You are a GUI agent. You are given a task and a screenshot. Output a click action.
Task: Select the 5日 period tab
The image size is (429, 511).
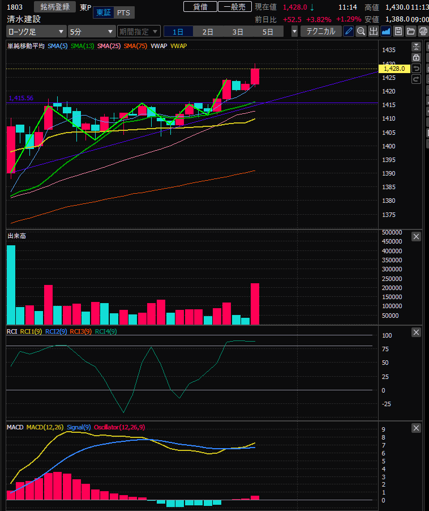268,31
